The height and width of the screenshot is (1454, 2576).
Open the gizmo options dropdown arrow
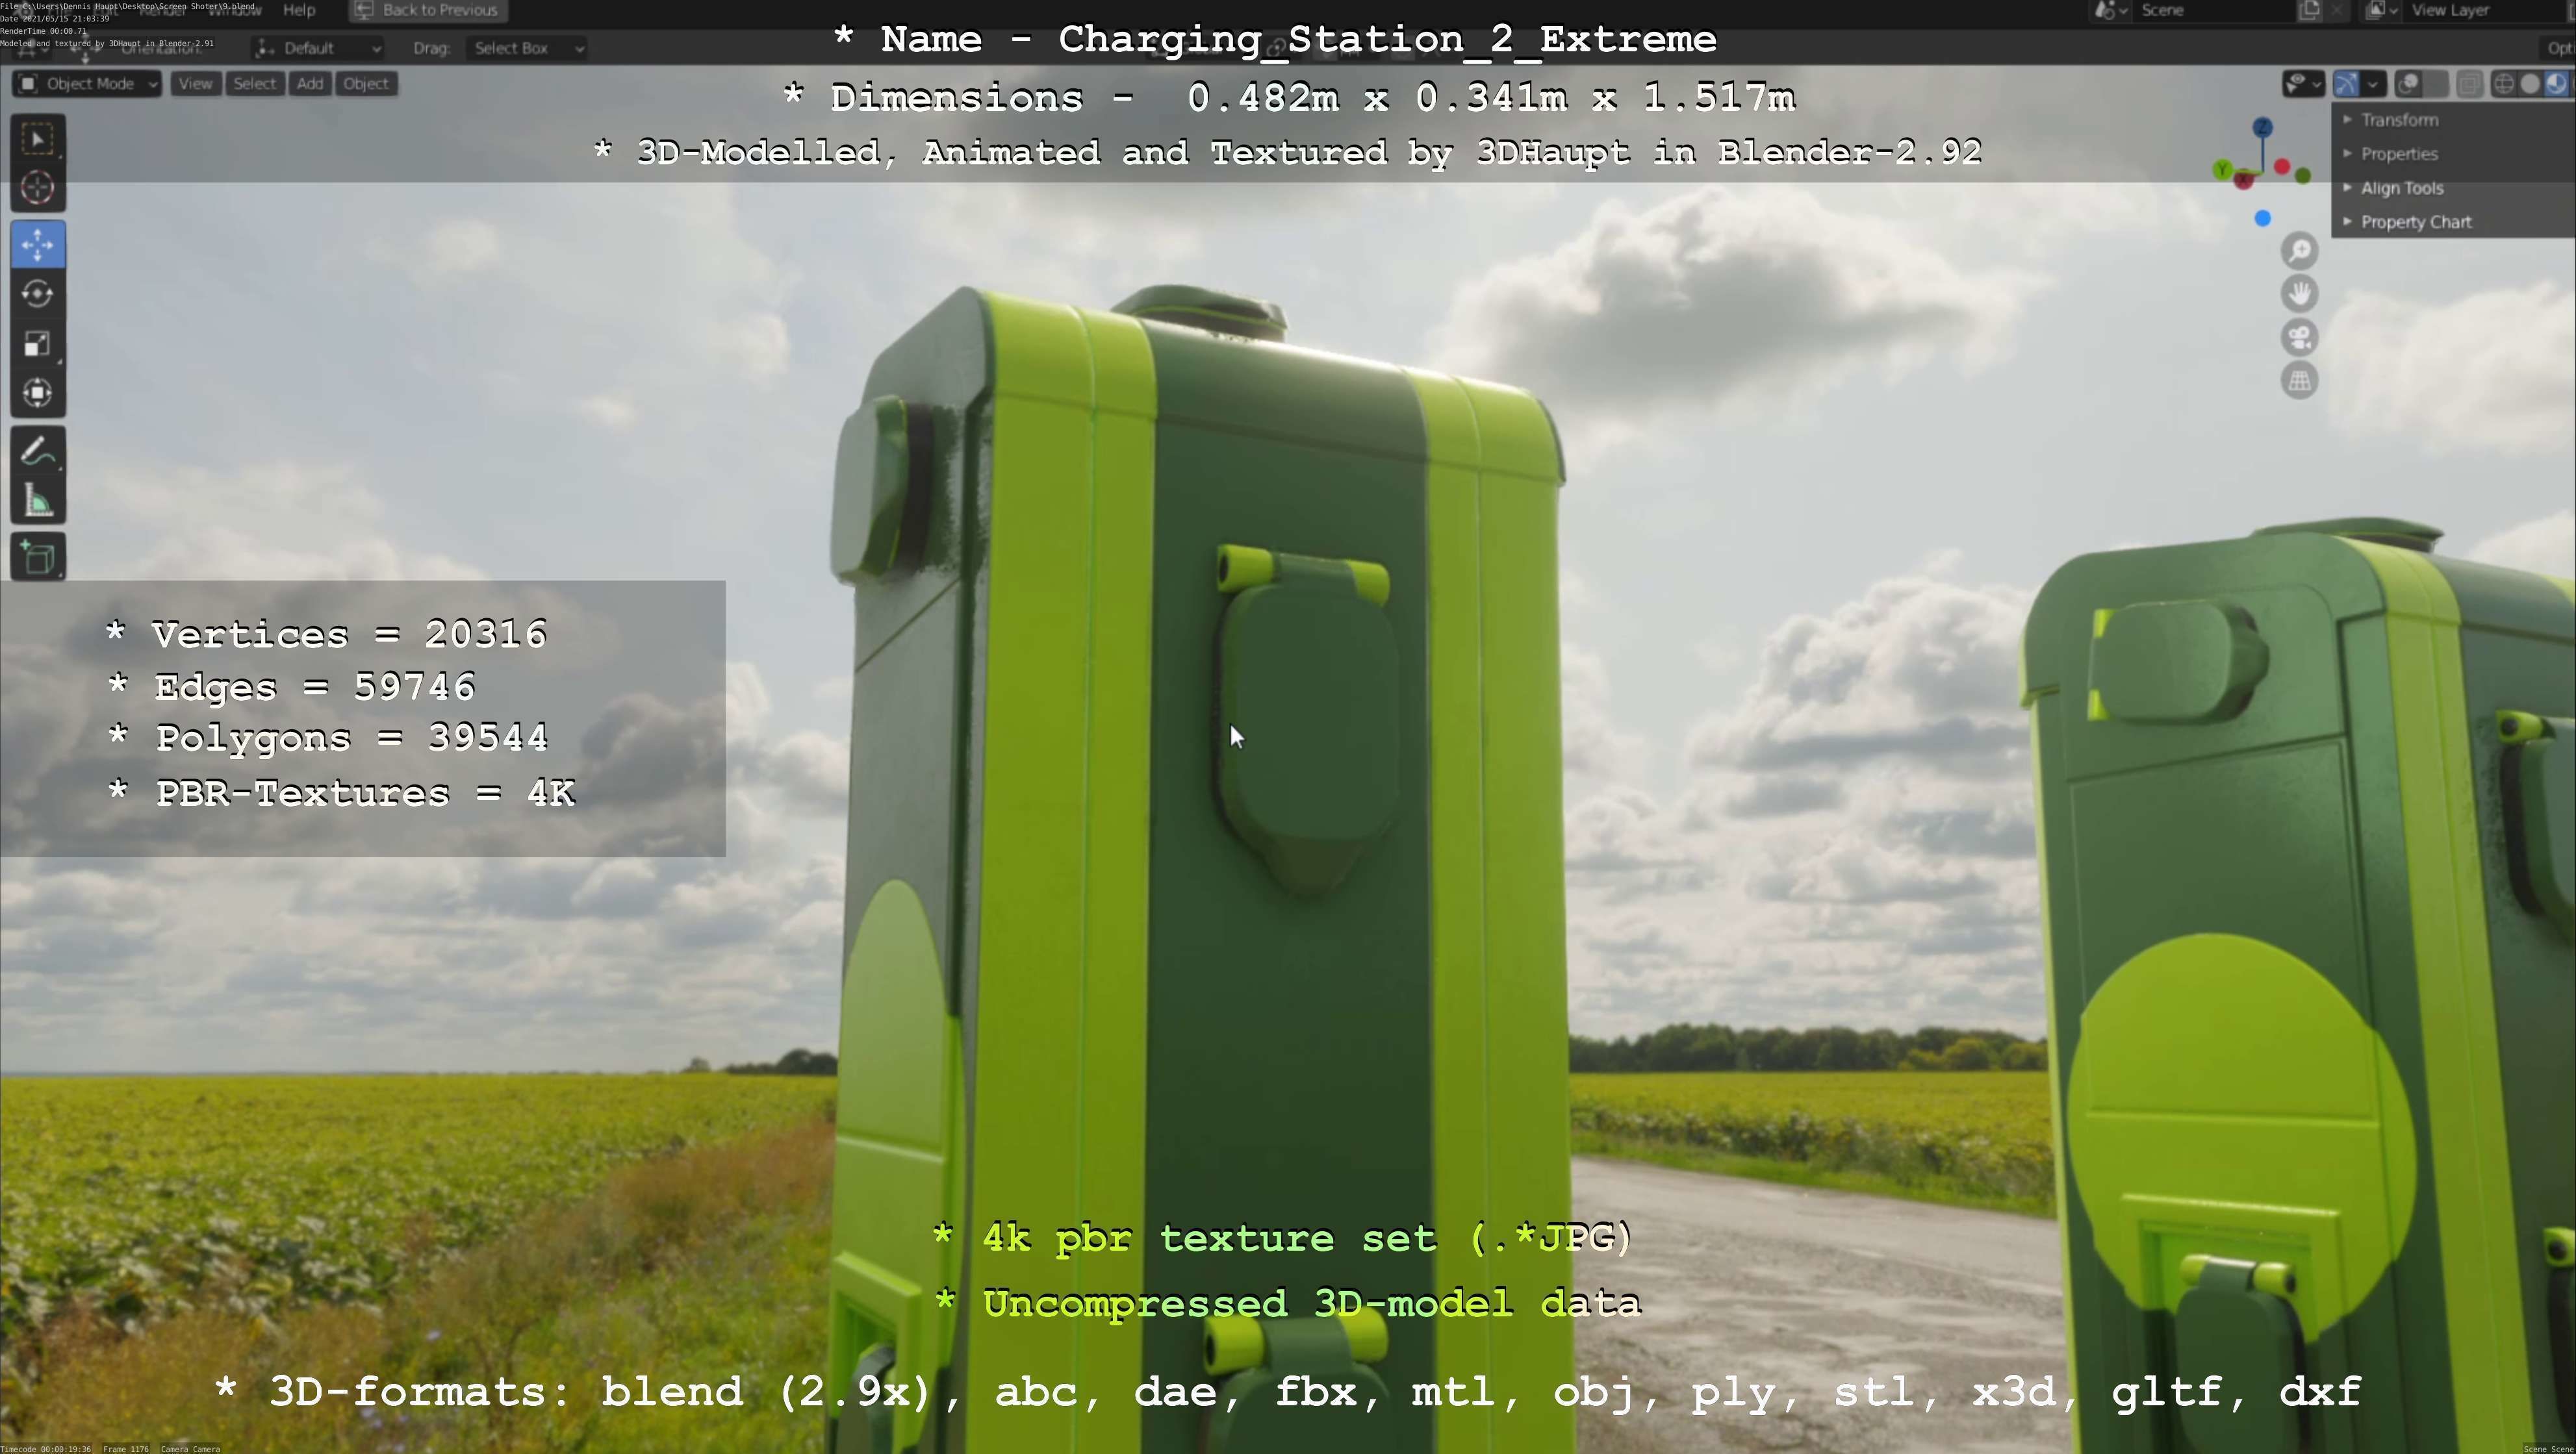2374,84
